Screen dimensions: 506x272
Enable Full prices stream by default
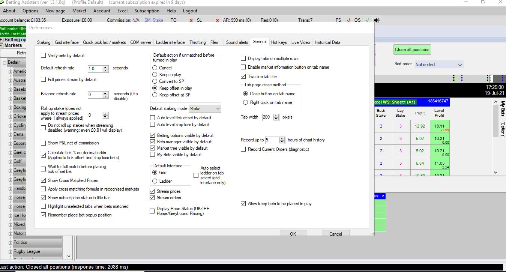tap(44, 80)
